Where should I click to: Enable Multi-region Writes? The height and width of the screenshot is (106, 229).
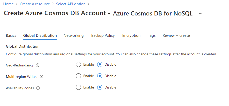78,76
